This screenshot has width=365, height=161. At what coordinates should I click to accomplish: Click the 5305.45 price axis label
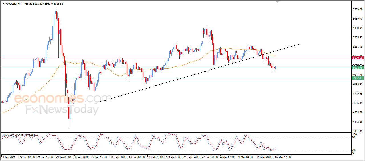[x=357, y=37]
